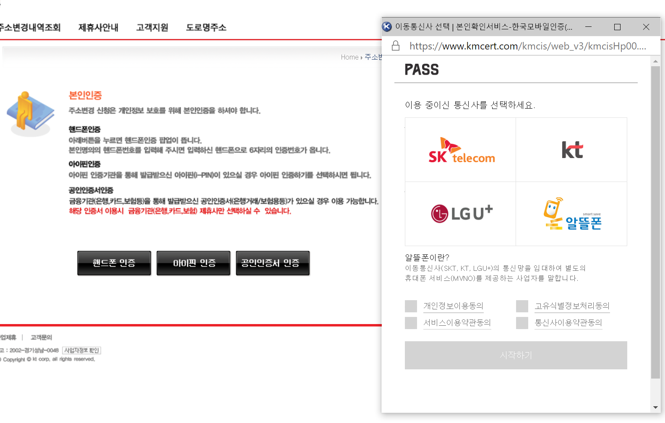Click the 아이핀인증 bold subheading
The width and height of the screenshot is (665, 423).
[85, 164]
